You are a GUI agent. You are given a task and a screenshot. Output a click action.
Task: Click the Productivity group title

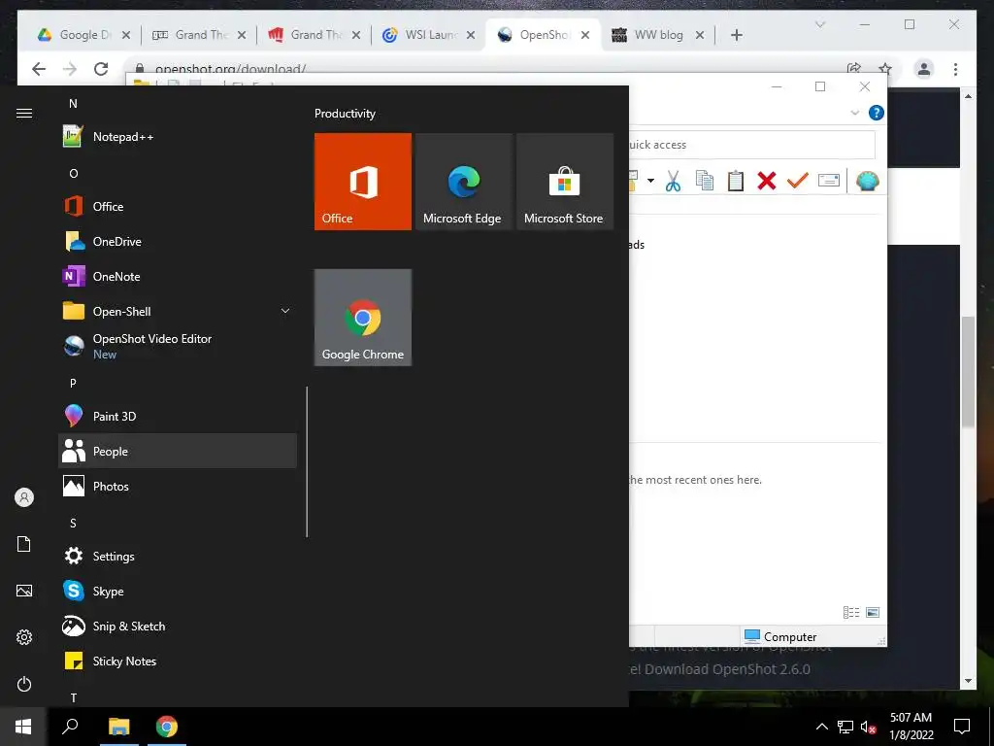345,114
